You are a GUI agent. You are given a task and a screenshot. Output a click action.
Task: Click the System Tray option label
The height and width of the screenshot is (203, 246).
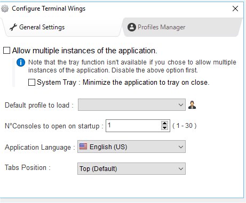click(x=123, y=83)
